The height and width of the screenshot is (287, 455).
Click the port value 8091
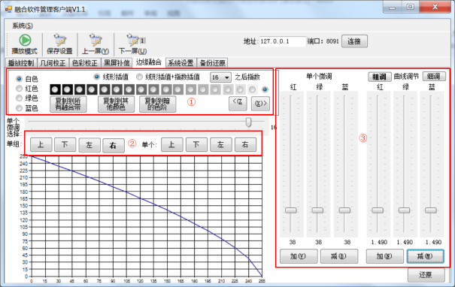332,41
